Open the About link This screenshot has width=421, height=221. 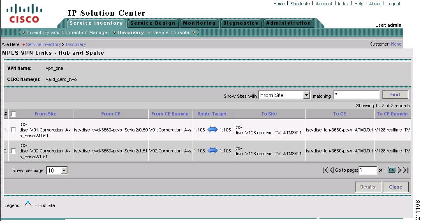(375, 4)
